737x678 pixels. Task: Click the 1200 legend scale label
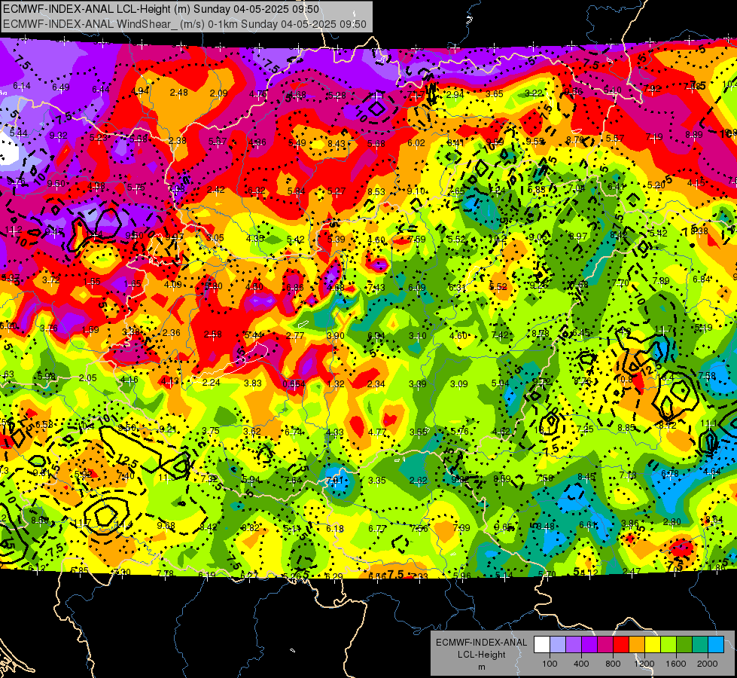[x=644, y=664]
